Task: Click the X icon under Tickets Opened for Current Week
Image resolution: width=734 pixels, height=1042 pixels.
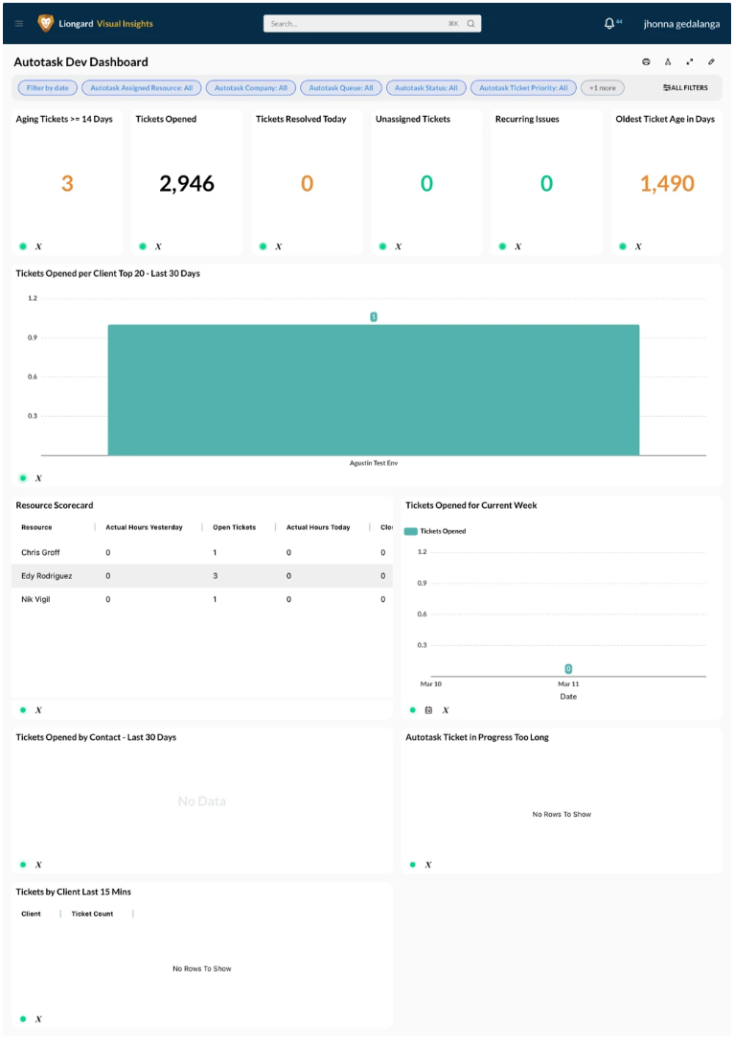Action: point(446,710)
